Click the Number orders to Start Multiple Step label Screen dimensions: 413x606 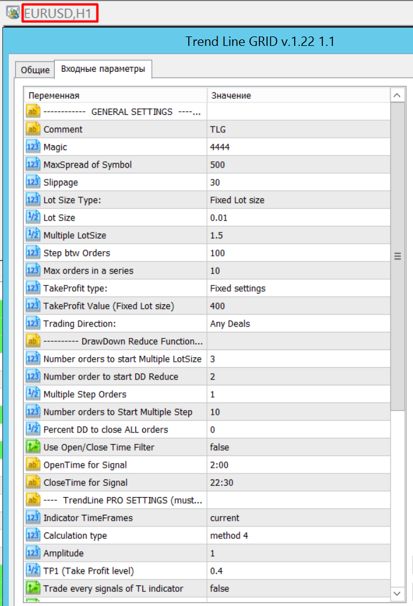click(118, 412)
